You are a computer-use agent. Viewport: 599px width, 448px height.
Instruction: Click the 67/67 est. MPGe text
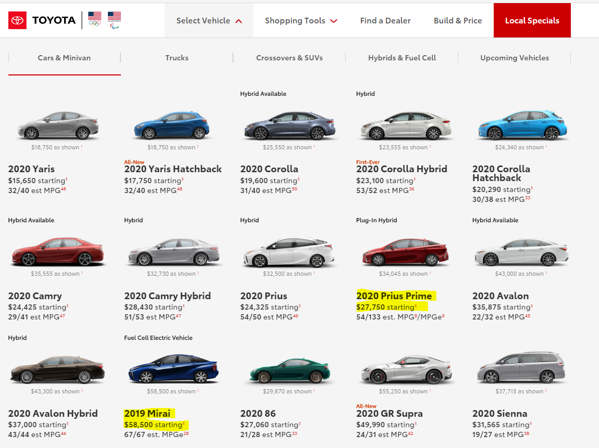click(x=156, y=434)
